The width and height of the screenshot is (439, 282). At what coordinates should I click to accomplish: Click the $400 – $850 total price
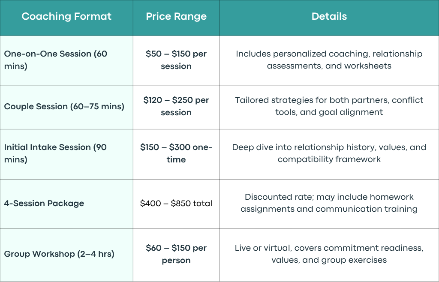176,204
